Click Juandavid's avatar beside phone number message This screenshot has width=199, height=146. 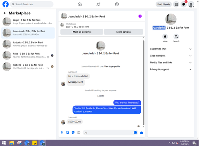pyautogui.click(x=63, y=122)
